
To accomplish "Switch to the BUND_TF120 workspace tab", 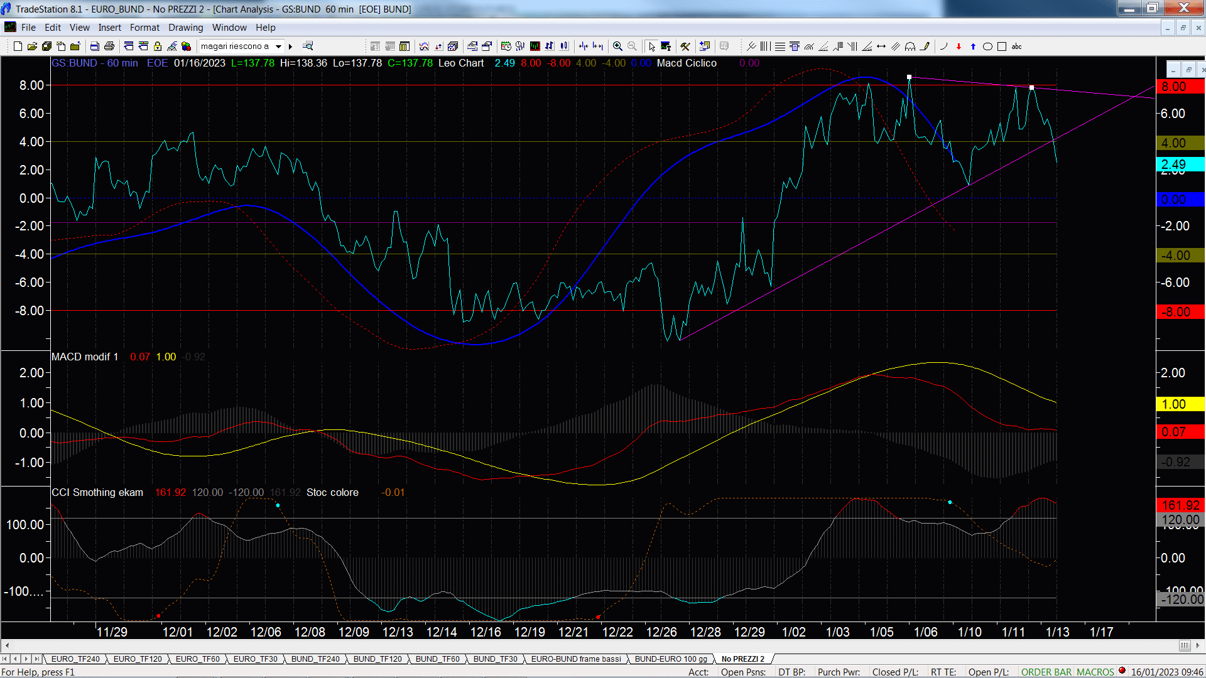I will tap(378, 659).
